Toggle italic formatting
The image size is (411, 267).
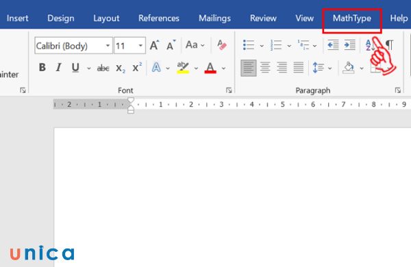pos(59,68)
